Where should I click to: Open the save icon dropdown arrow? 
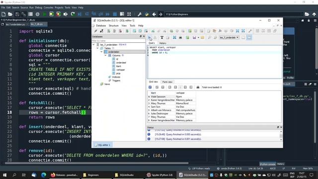(198, 38)
